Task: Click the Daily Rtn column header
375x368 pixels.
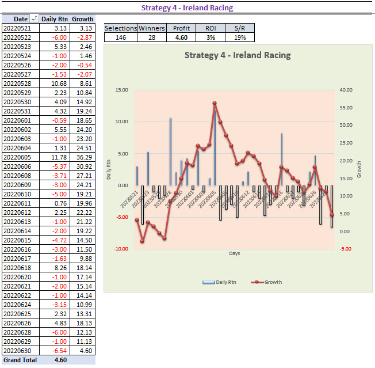Action: coord(55,19)
